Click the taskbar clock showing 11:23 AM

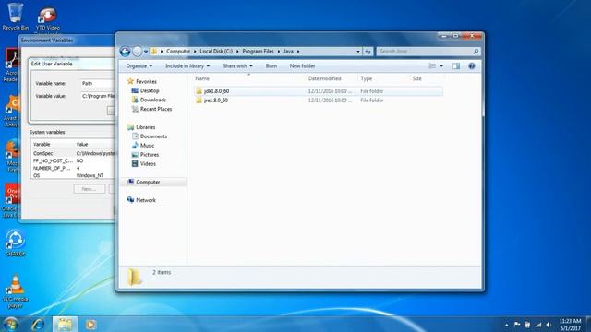point(570,325)
